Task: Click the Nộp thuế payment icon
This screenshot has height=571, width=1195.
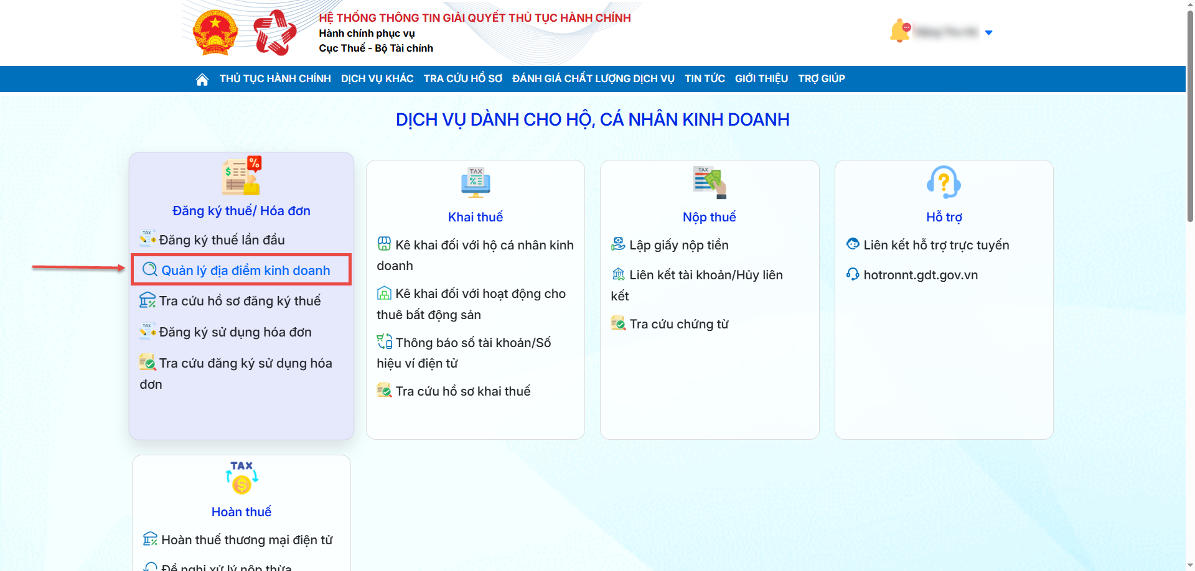Action: pyautogui.click(x=710, y=182)
